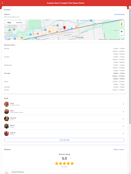Screen dimensions: 131x174
Task: Click the ACME Markets map marker
Action: coord(91,21)
